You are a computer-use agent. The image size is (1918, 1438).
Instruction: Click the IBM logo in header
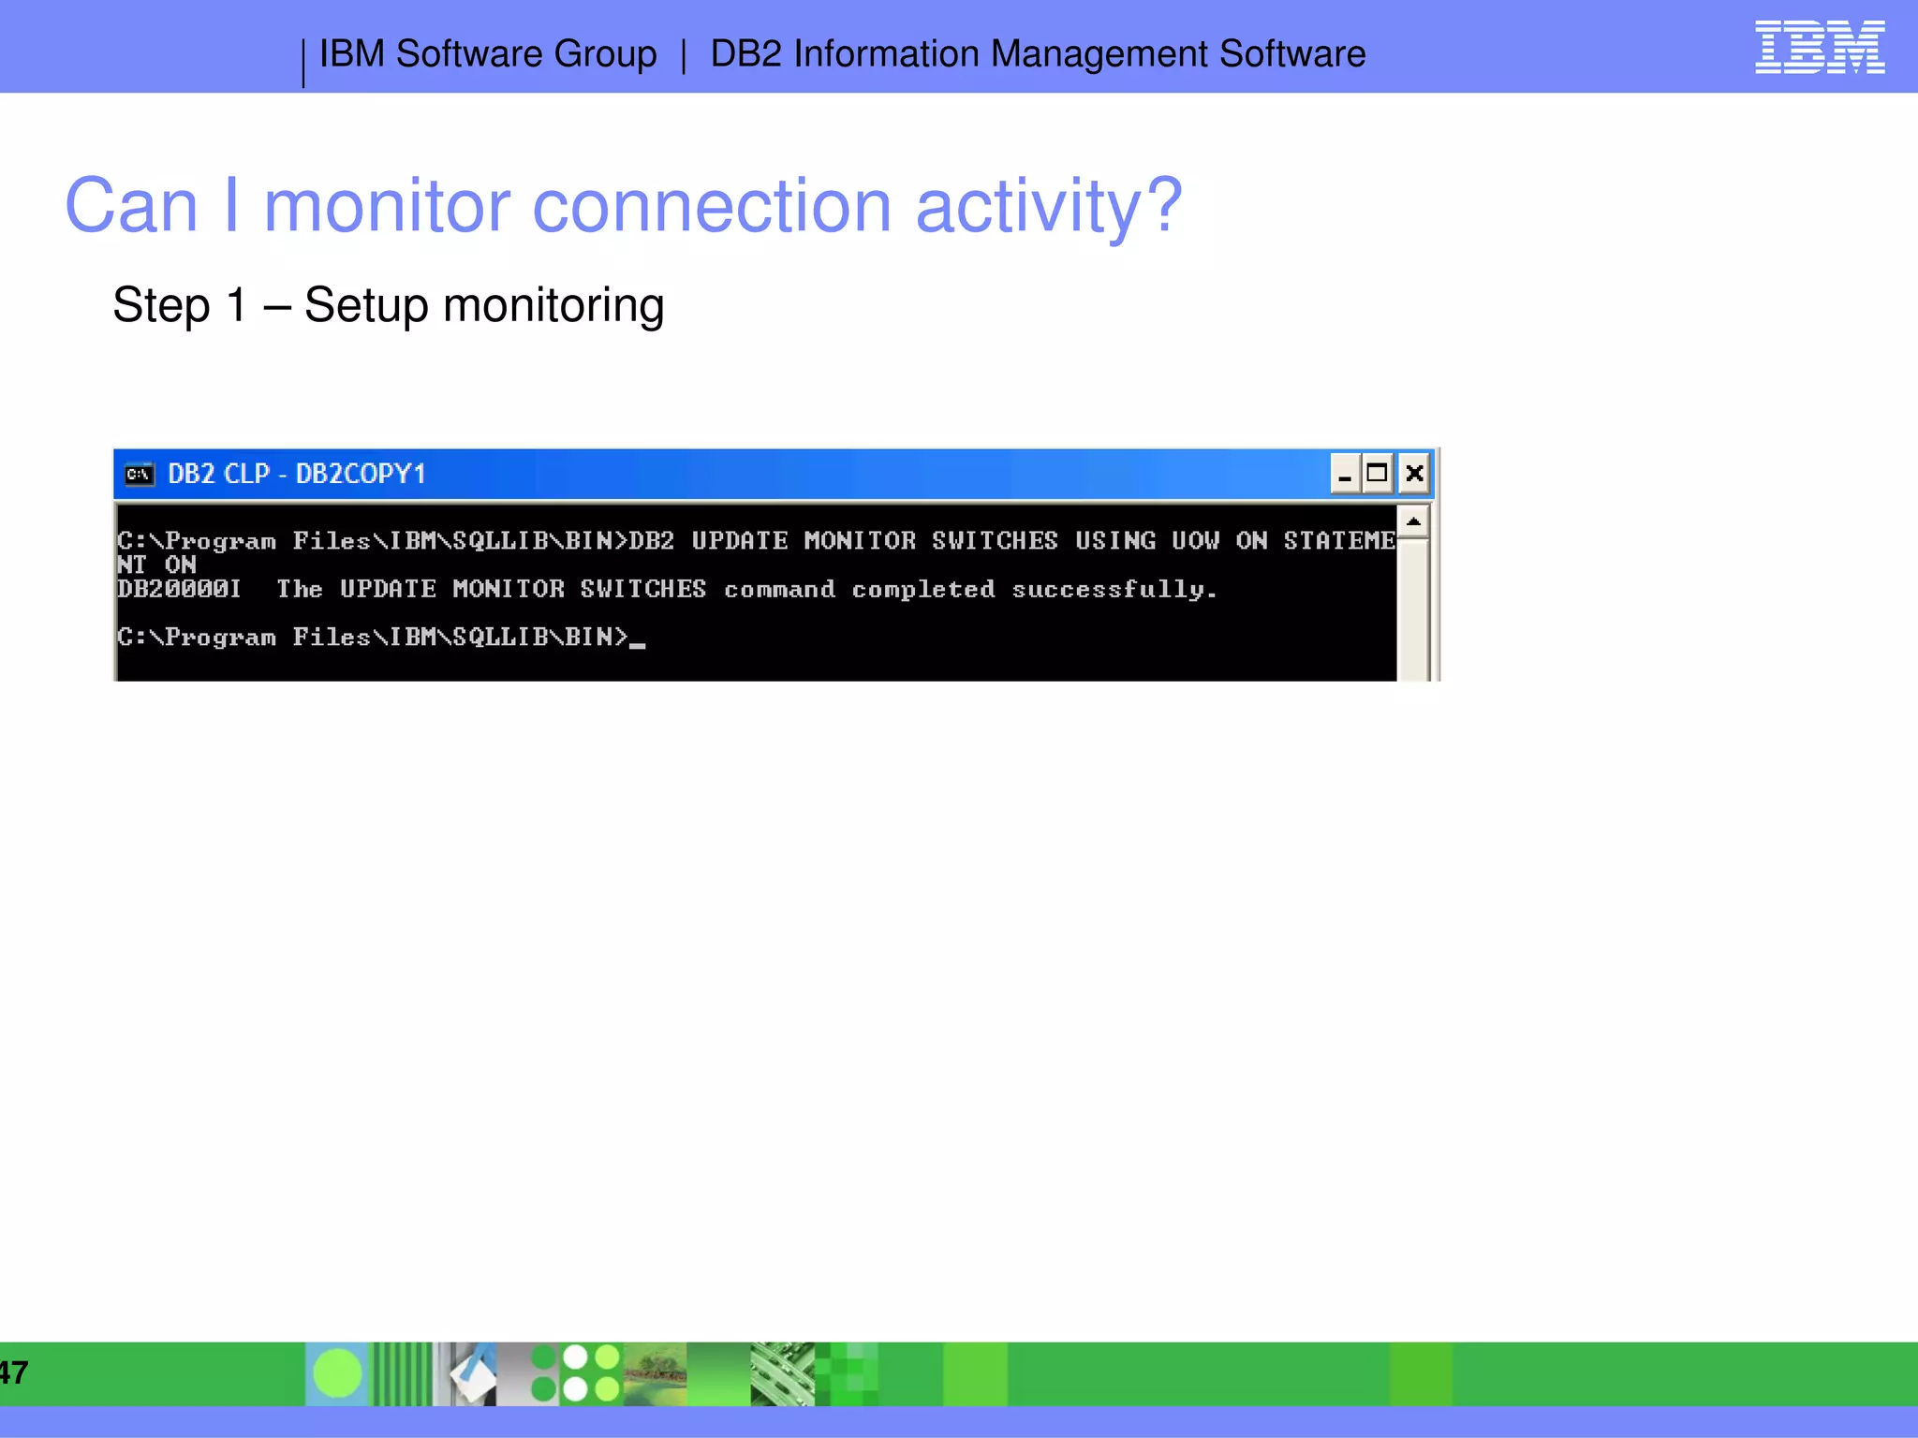point(1820,47)
